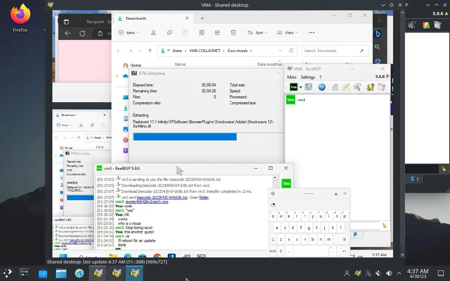This screenshot has height=281, width=450.
Task: Open the Main menu in BeeBEEP
Action: point(292,77)
